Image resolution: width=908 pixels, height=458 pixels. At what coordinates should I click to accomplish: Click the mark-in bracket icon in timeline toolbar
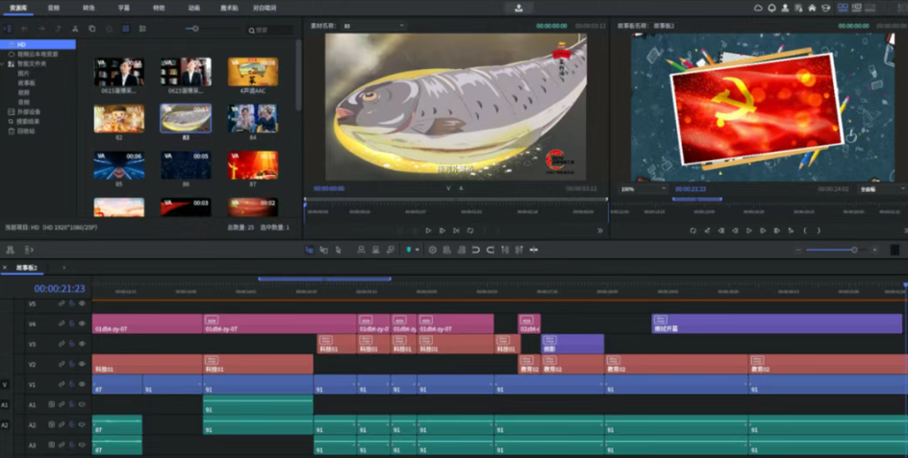[x=475, y=250]
